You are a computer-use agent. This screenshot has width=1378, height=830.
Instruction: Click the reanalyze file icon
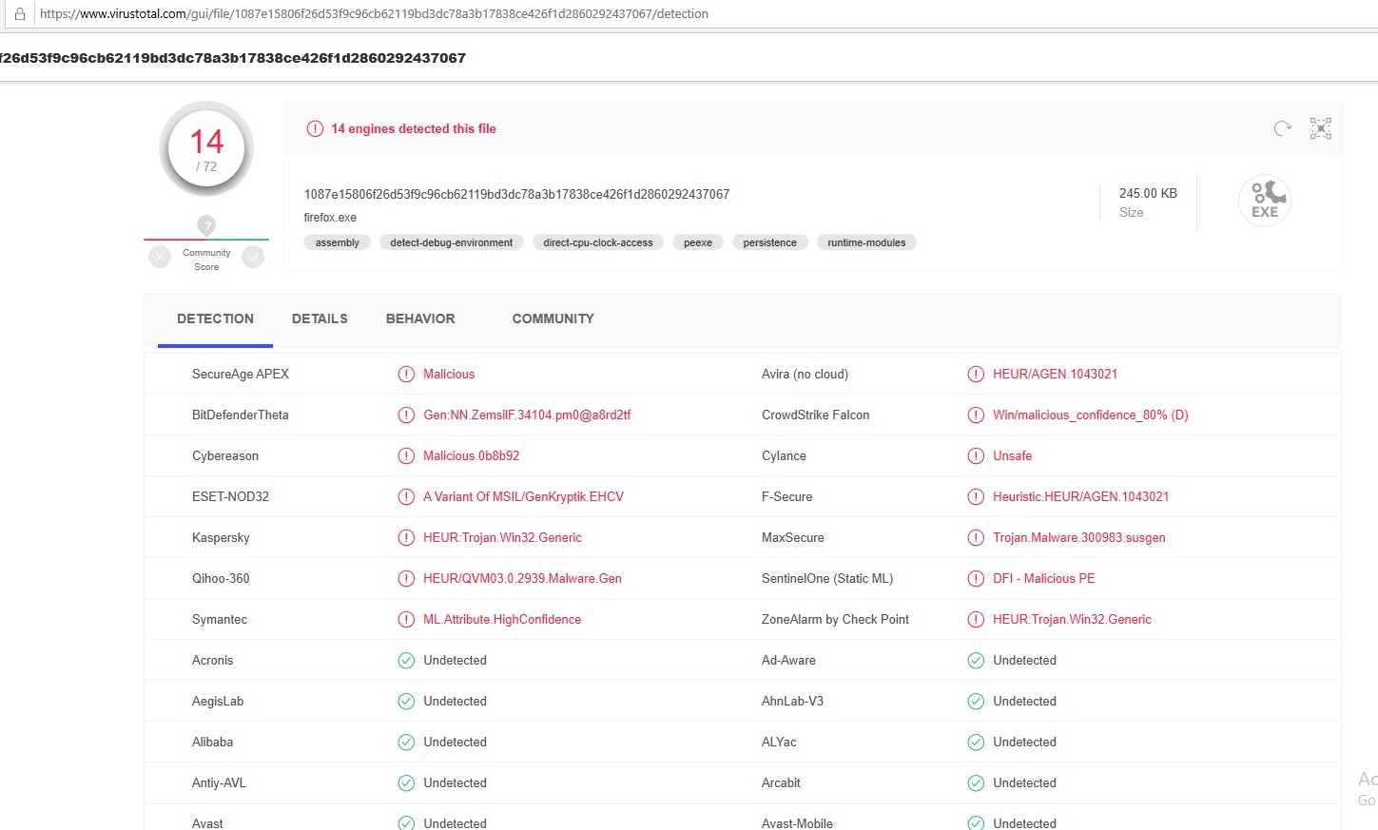[1281, 127]
